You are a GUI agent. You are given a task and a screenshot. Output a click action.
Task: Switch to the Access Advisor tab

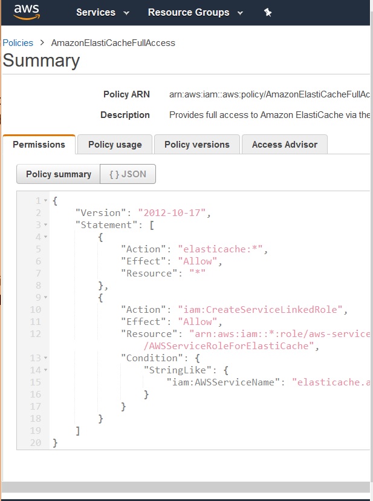[x=284, y=145]
